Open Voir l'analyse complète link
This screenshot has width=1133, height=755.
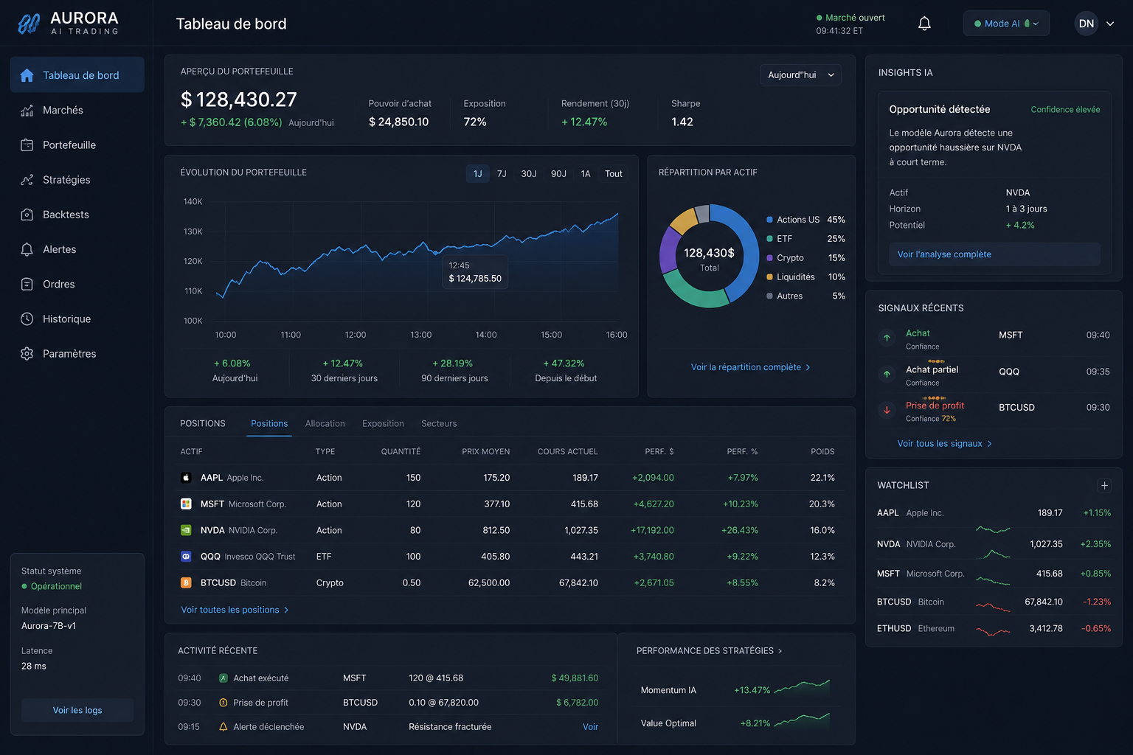pos(944,254)
